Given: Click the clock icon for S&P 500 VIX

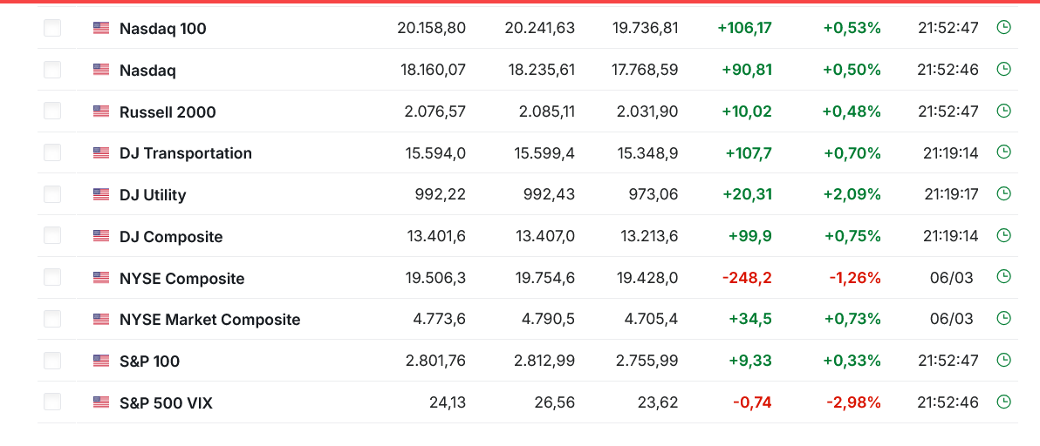Looking at the screenshot, I should pos(1003,402).
